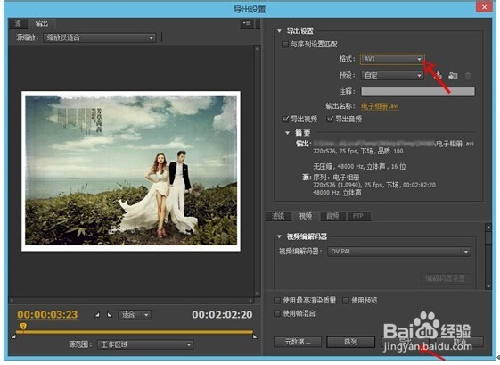Click the import preset icon
Image resolution: width=500 pixels, height=365 pixels.
point(453,75)
